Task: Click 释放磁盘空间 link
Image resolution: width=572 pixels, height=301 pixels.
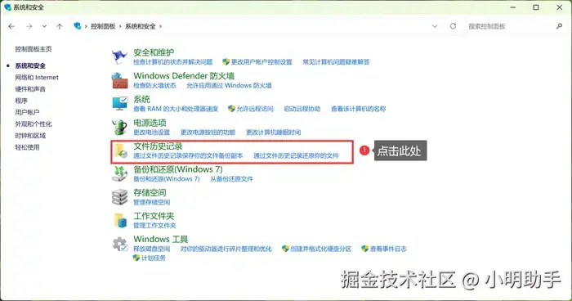Action: [152, 249]
